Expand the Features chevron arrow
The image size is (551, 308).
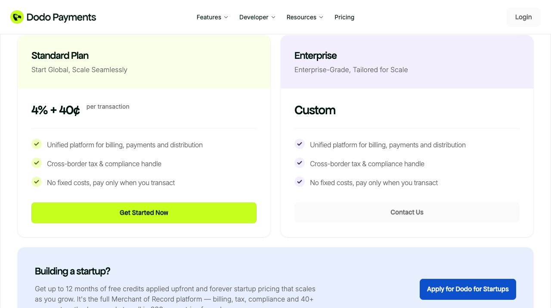(226, 17)
